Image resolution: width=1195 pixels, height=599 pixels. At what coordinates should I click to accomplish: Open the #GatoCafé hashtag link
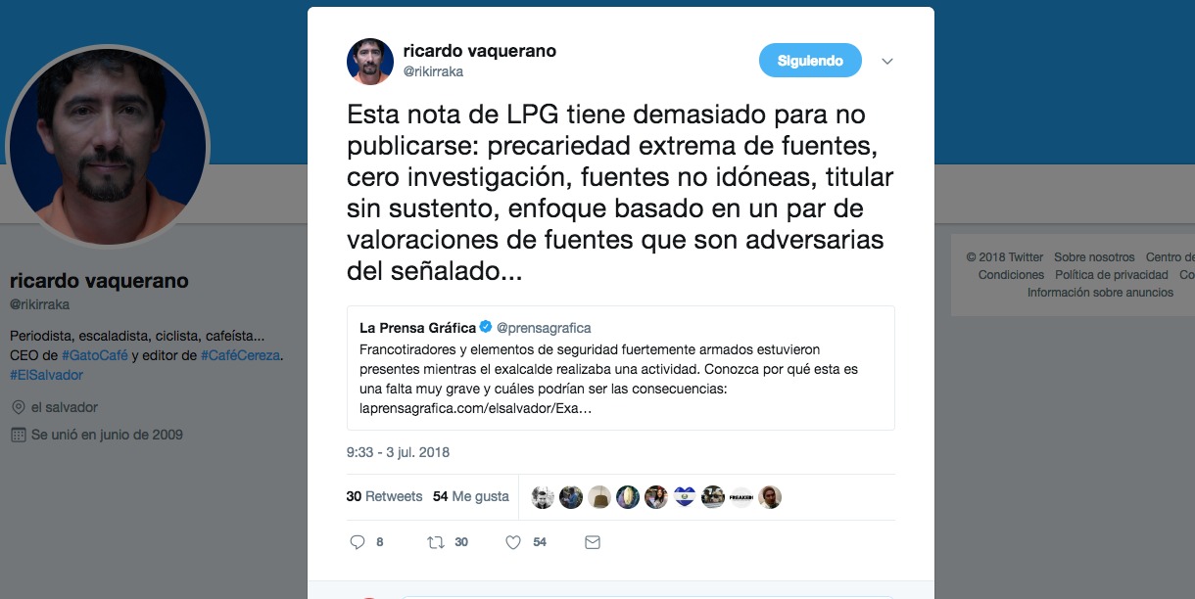[x=95, y=355]
